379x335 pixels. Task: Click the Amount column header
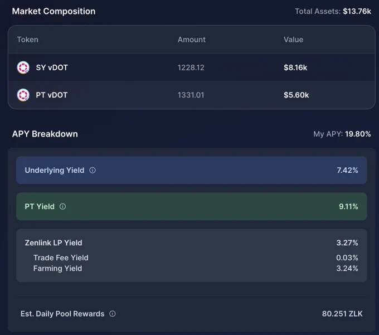[191, 40]
